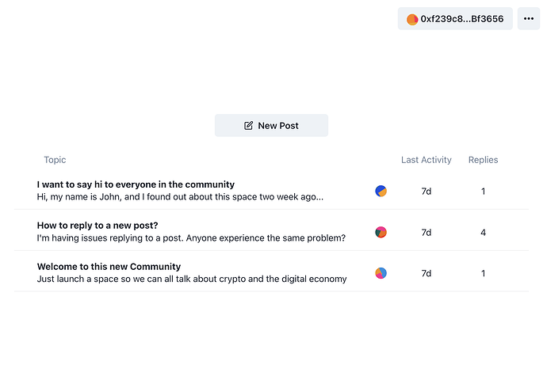
Task: Click preview text "Hi, my name is John"
Action: point(180,196)
